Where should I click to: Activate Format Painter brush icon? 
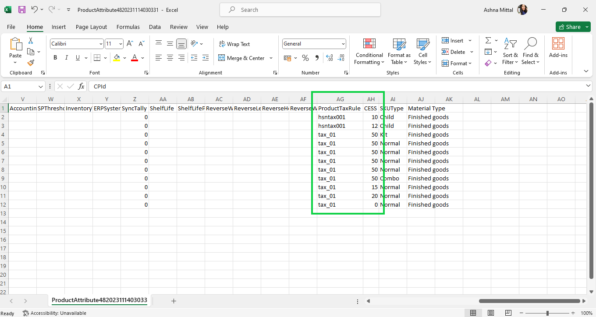coord(31,63)
